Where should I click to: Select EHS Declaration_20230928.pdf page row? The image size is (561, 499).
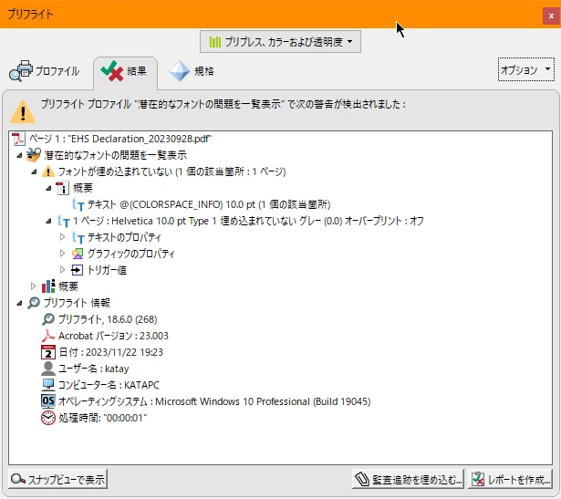pos(120,139)
